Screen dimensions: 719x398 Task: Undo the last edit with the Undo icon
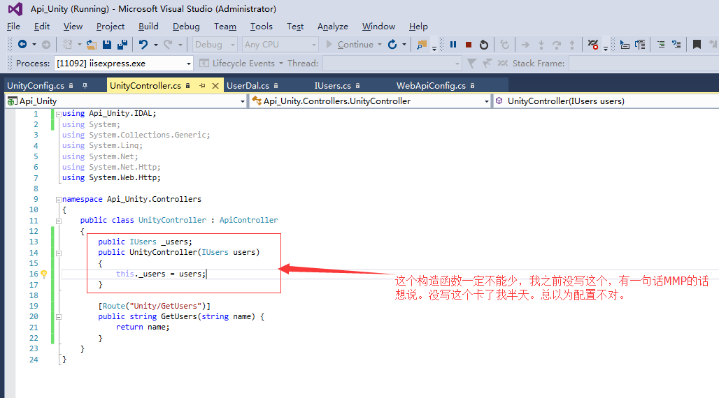[143, 45]
